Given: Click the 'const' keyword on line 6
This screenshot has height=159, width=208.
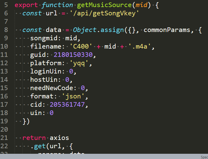Looking at the screenshot, I should 32,13.
